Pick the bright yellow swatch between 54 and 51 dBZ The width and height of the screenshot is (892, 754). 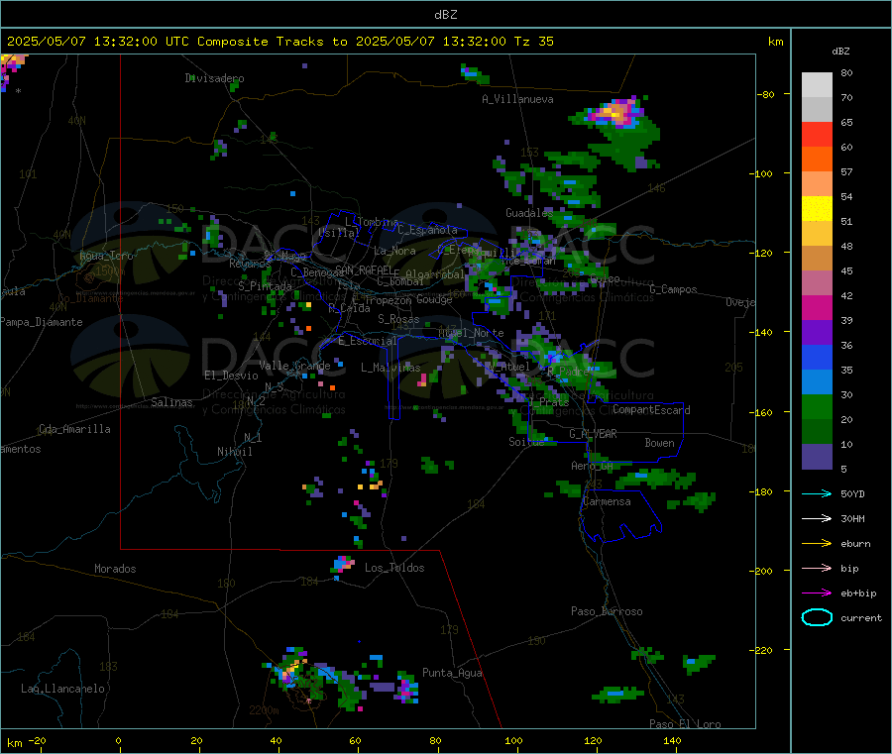817,209
